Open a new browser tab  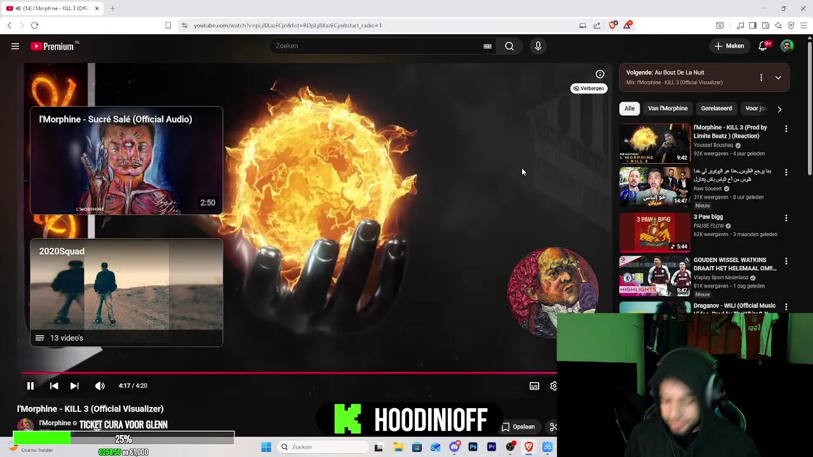pyautogui.click(x=112, y=8)
